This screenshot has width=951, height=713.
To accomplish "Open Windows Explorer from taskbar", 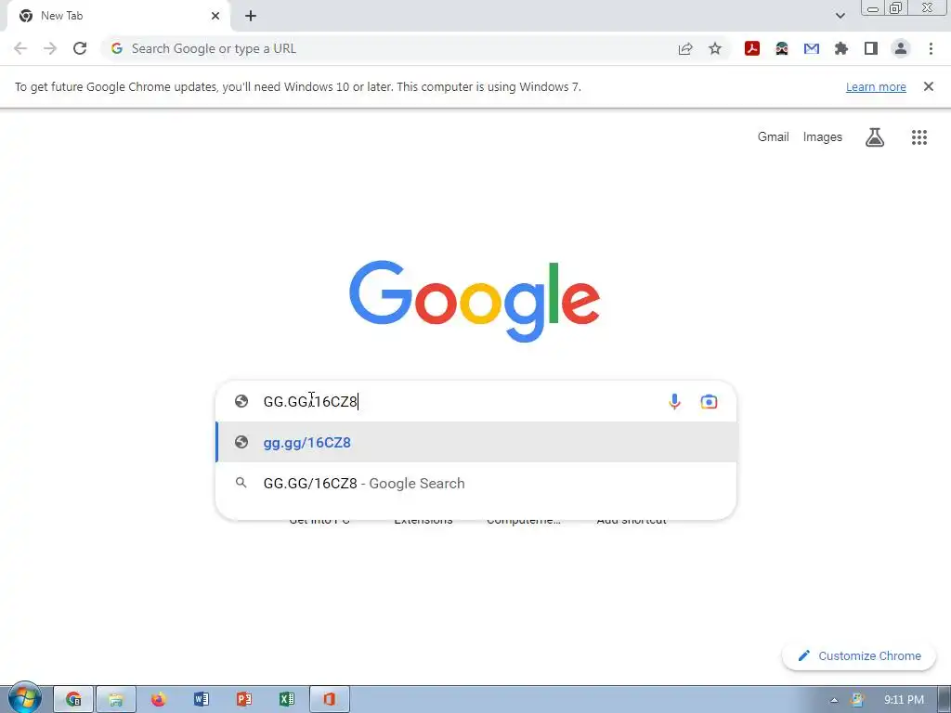I will click(x=116, y=699).
